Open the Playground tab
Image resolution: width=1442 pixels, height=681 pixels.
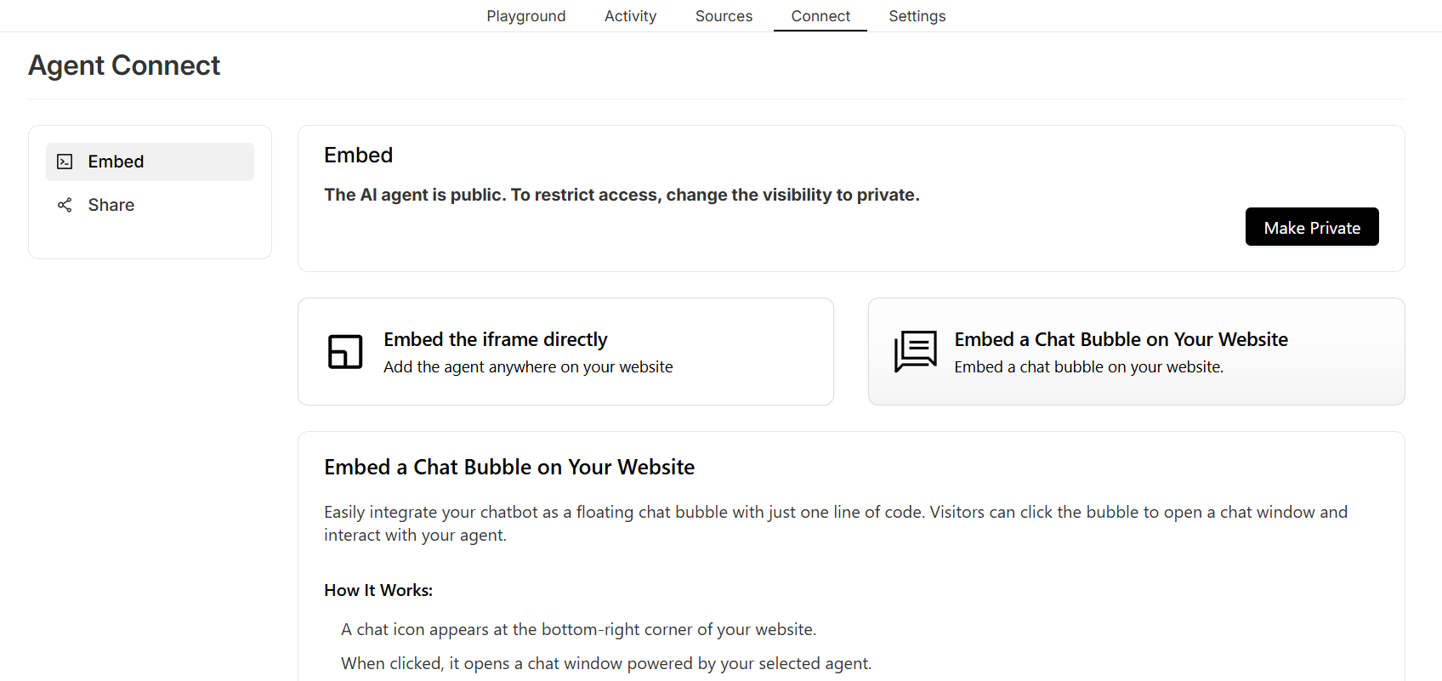526,16
